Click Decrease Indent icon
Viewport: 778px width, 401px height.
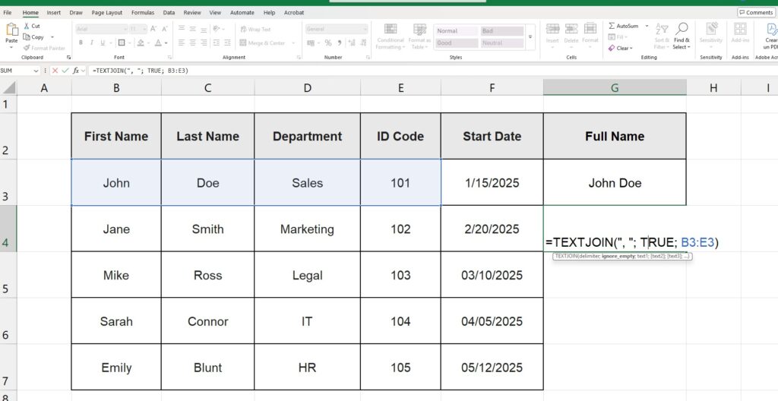point(217,43)
